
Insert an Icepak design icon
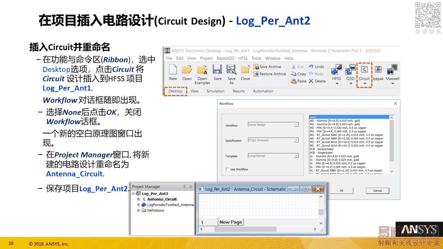tap(378, 69)
